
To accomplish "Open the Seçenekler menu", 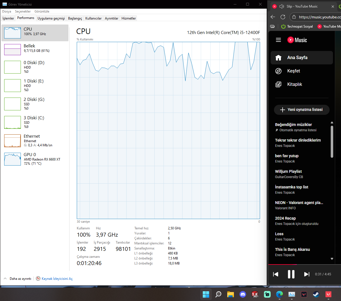I will coord(23,11).
